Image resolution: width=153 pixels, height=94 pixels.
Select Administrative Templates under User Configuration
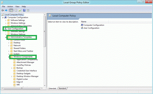[x=21, y=37]
